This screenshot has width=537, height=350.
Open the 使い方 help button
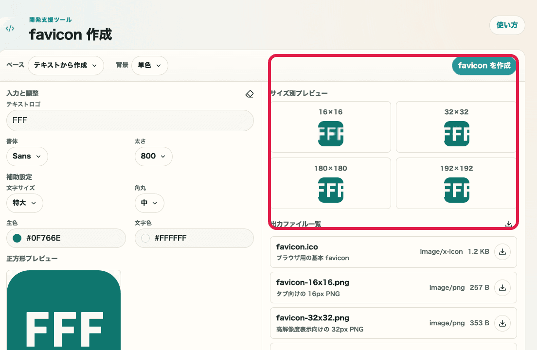tap(507, 25)
